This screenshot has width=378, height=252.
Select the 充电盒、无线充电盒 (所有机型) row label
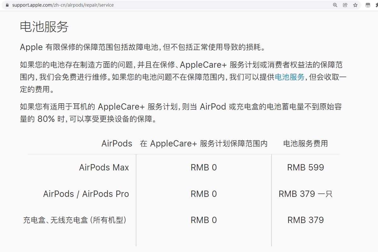point(75,220)
